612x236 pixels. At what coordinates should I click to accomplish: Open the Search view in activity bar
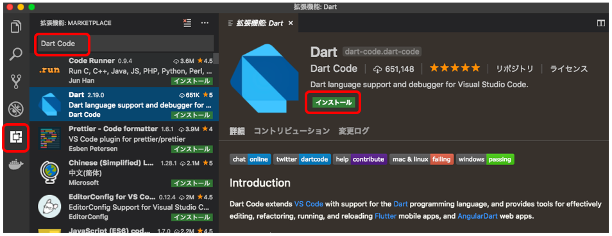coord(16,55)
